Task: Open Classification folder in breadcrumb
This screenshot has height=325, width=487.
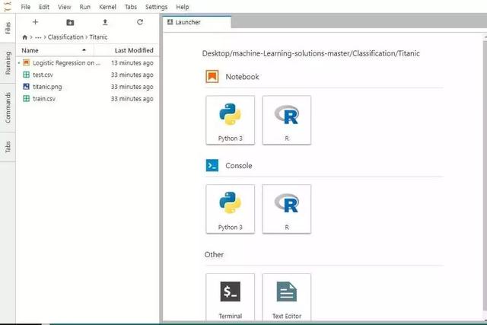Action: click(65, 37)
